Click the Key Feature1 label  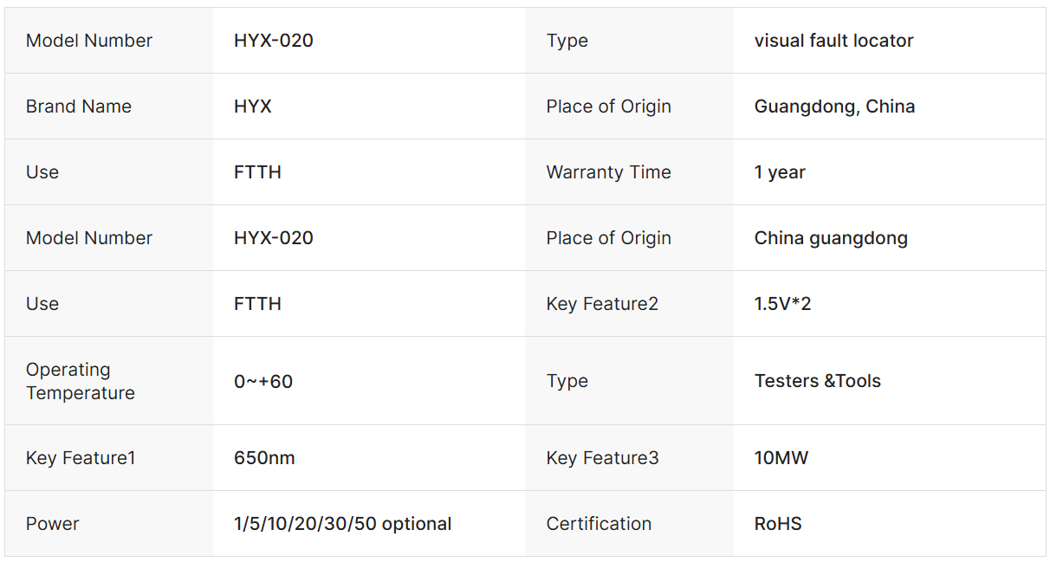click(81, 458)
